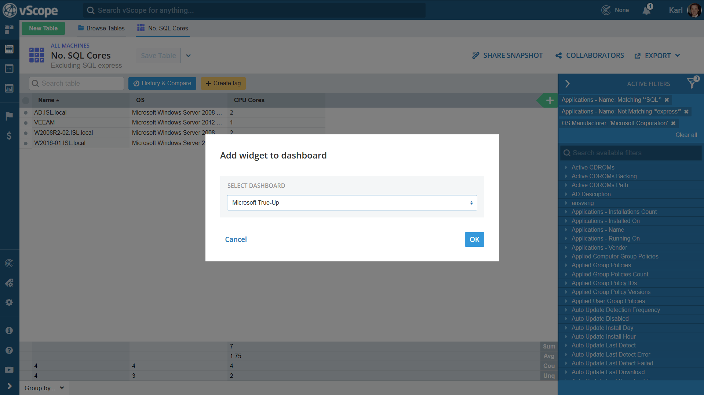Remove the OS Manufacturer Microsoft Corporation filter
Image resolution: width=704 pixels, height=395 pixels.
tap(673, 123)
